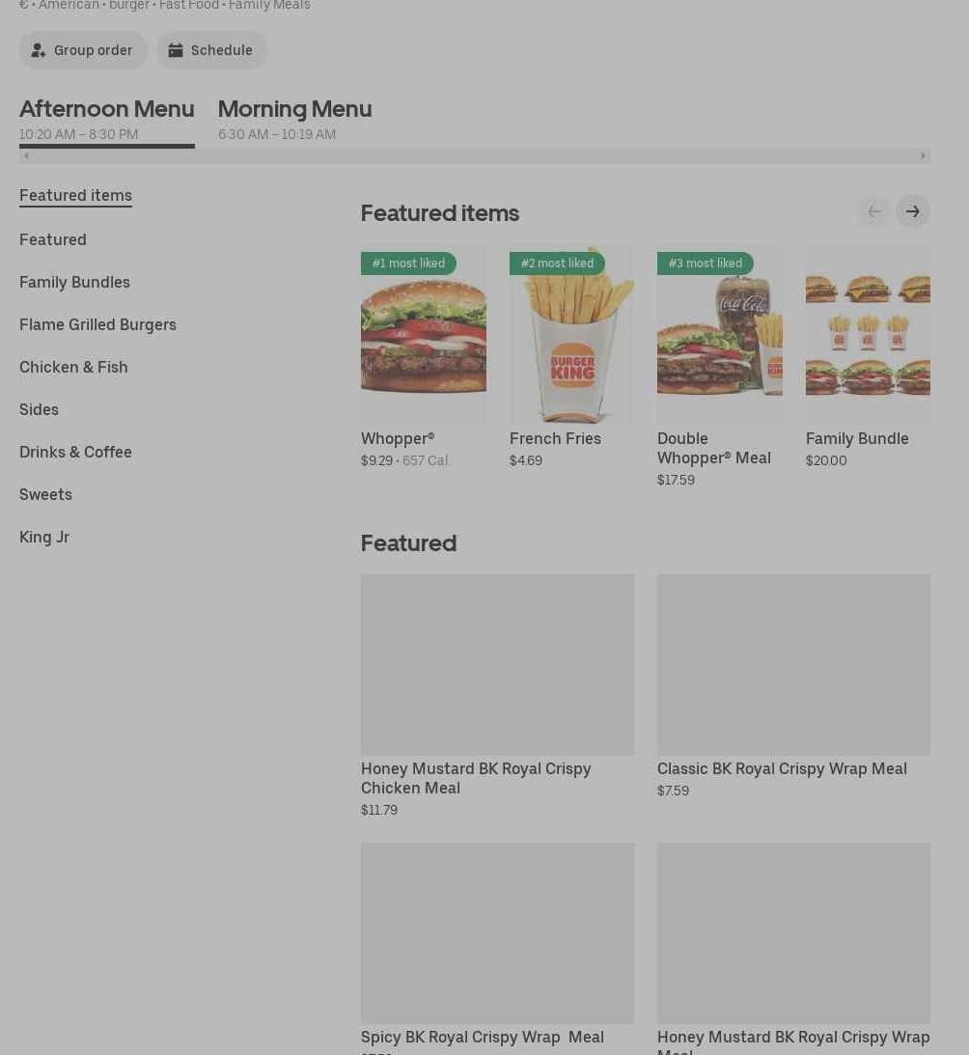
Task: Open Family Bundles category link
Action: coord(74,282)
